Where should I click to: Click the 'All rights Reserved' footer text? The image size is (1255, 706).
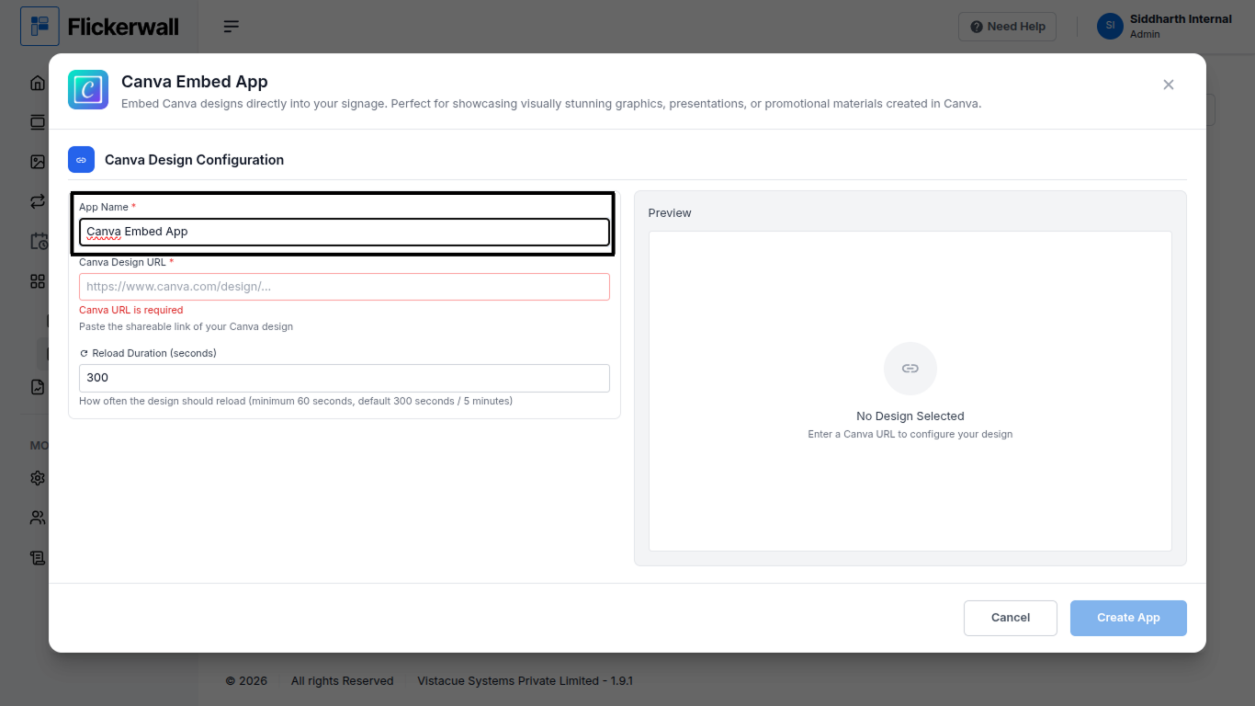(342, 681)
